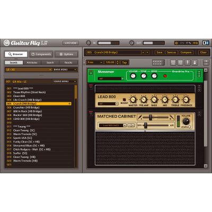This screenshot has height=212, width=212.
Task: Click the NI logo icon
Action: [206, 43]
